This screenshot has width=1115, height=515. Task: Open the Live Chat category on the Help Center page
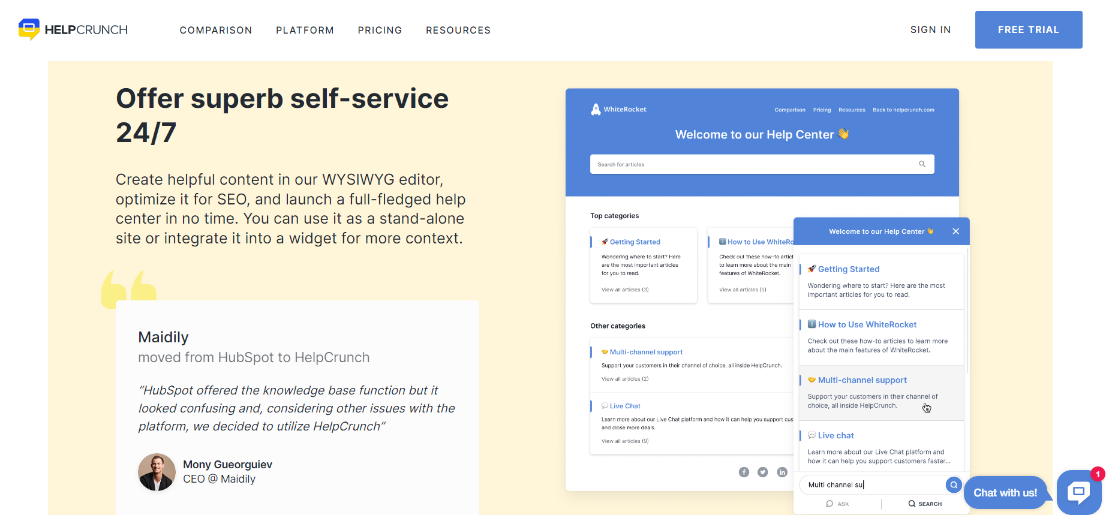point(625,406)
